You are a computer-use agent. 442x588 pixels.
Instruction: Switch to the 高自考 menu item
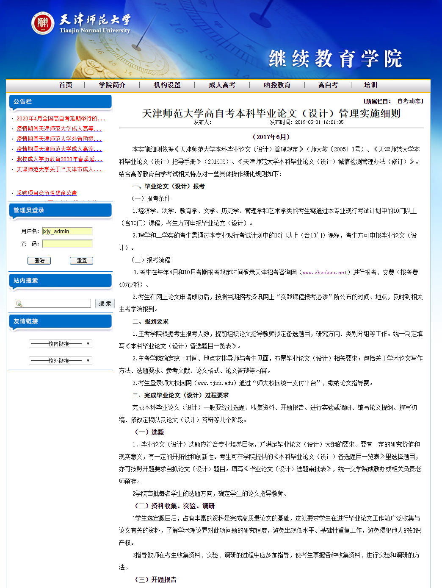coord(327,85)
